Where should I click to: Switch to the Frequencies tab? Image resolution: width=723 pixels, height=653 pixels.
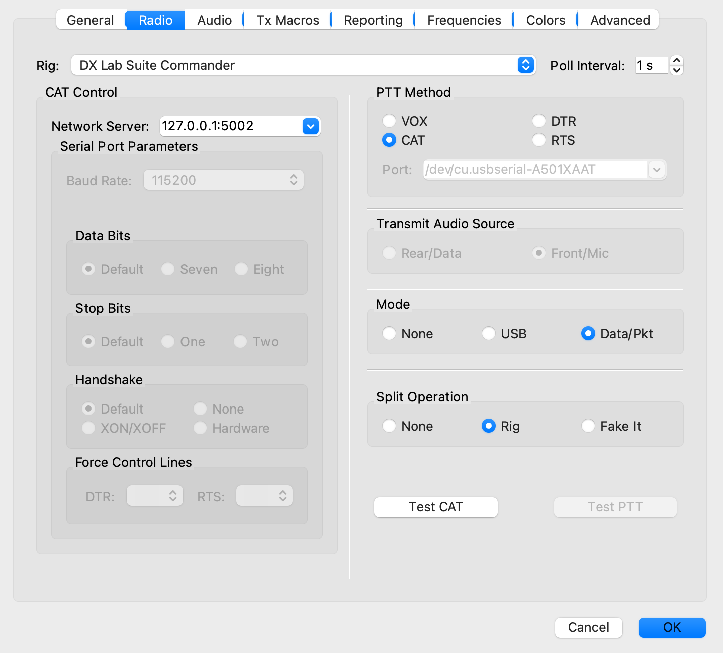464,20
